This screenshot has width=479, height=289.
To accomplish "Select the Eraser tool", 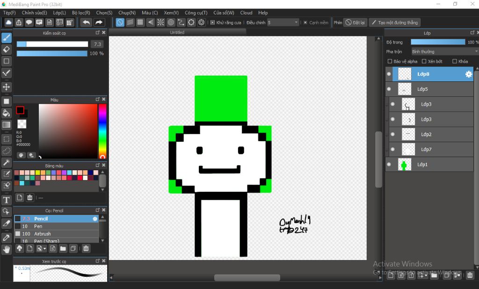I will (7, 50).
